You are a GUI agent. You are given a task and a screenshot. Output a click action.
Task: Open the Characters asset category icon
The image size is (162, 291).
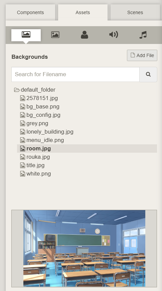click(85, 35)
